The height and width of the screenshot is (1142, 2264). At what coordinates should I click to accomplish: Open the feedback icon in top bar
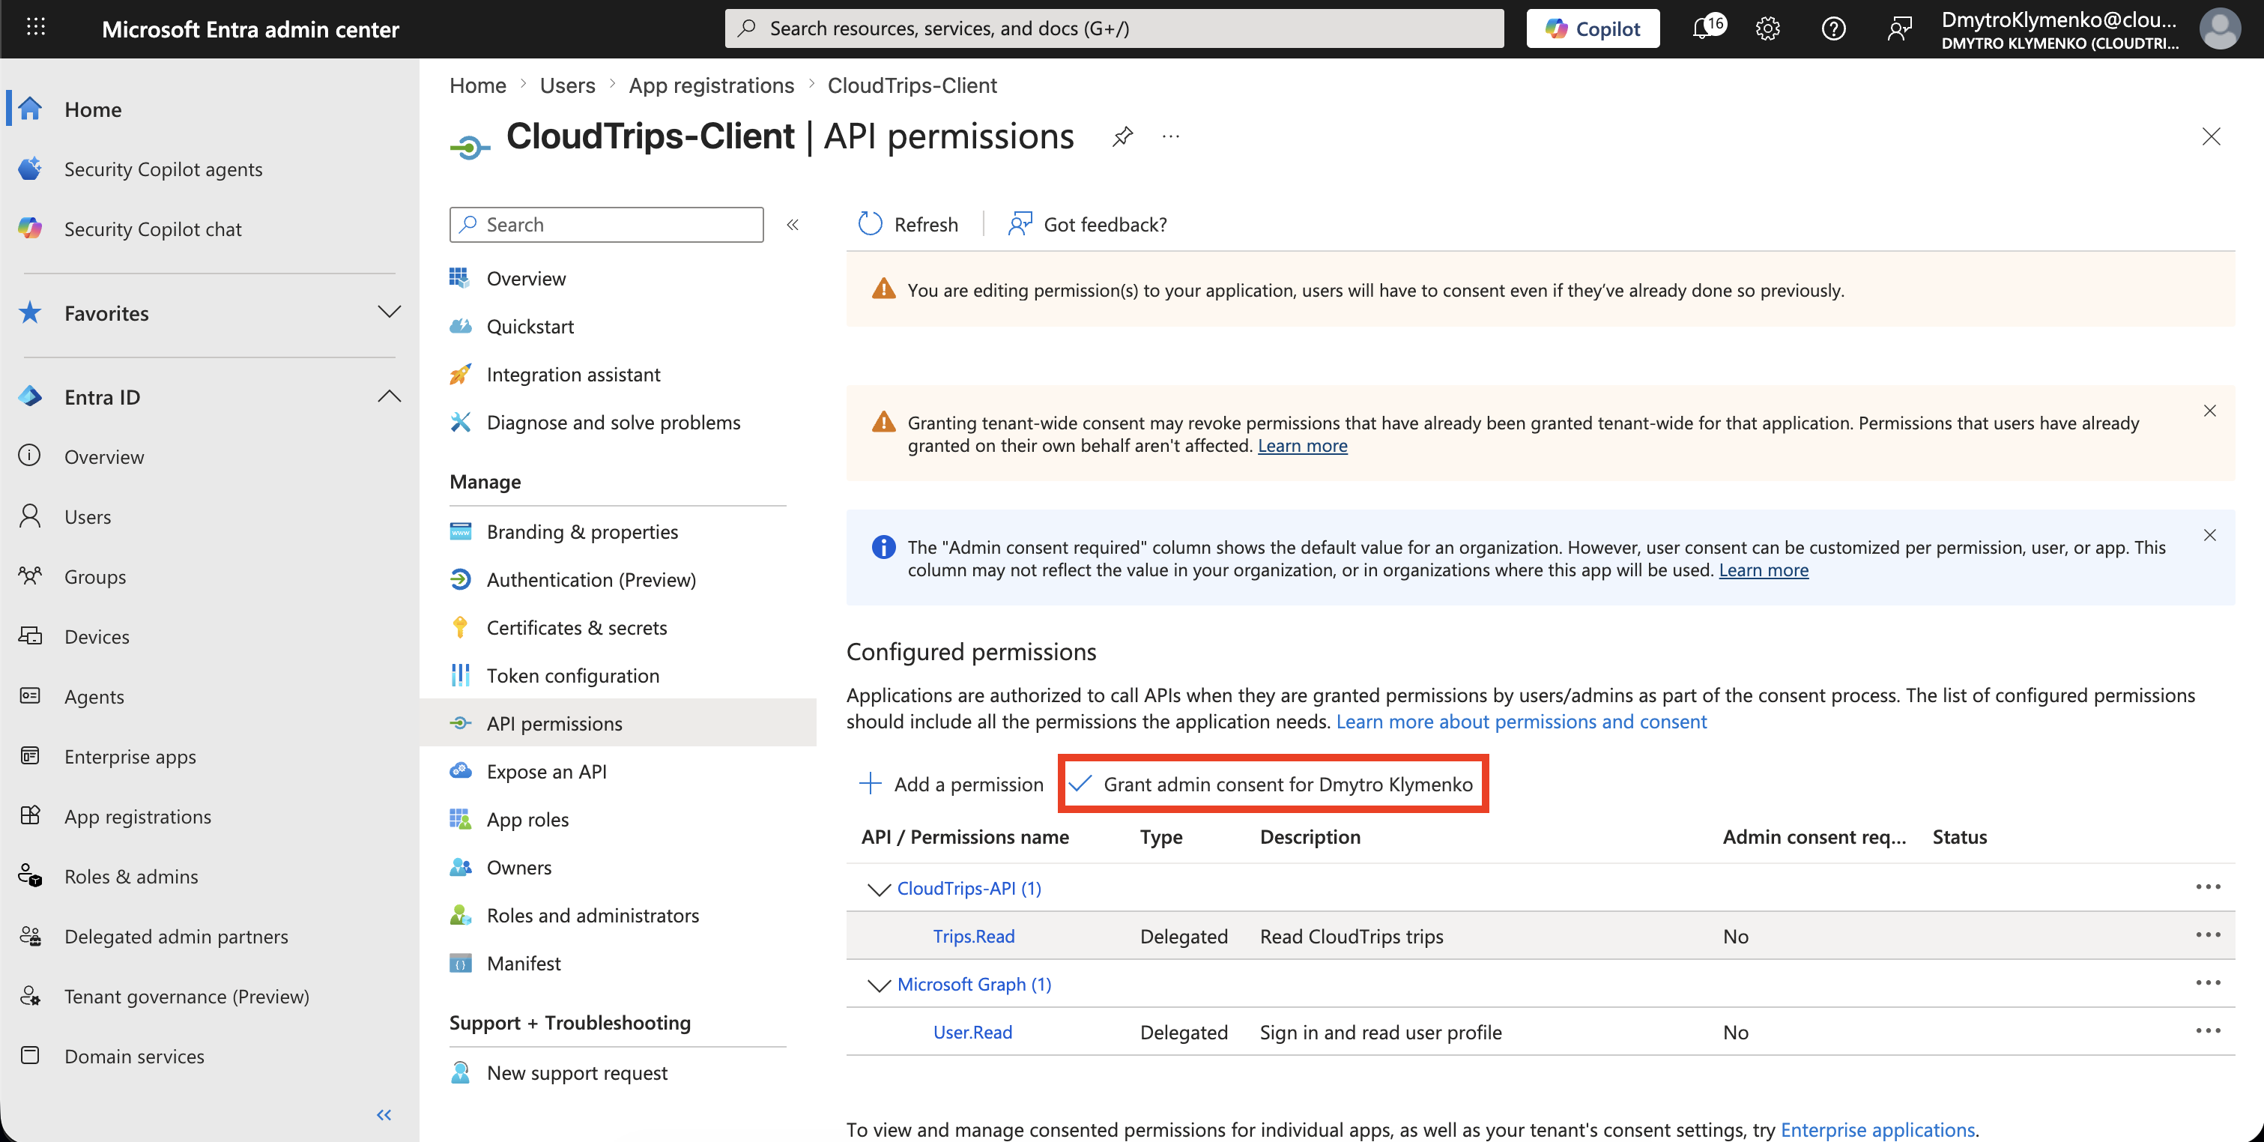1899,28
